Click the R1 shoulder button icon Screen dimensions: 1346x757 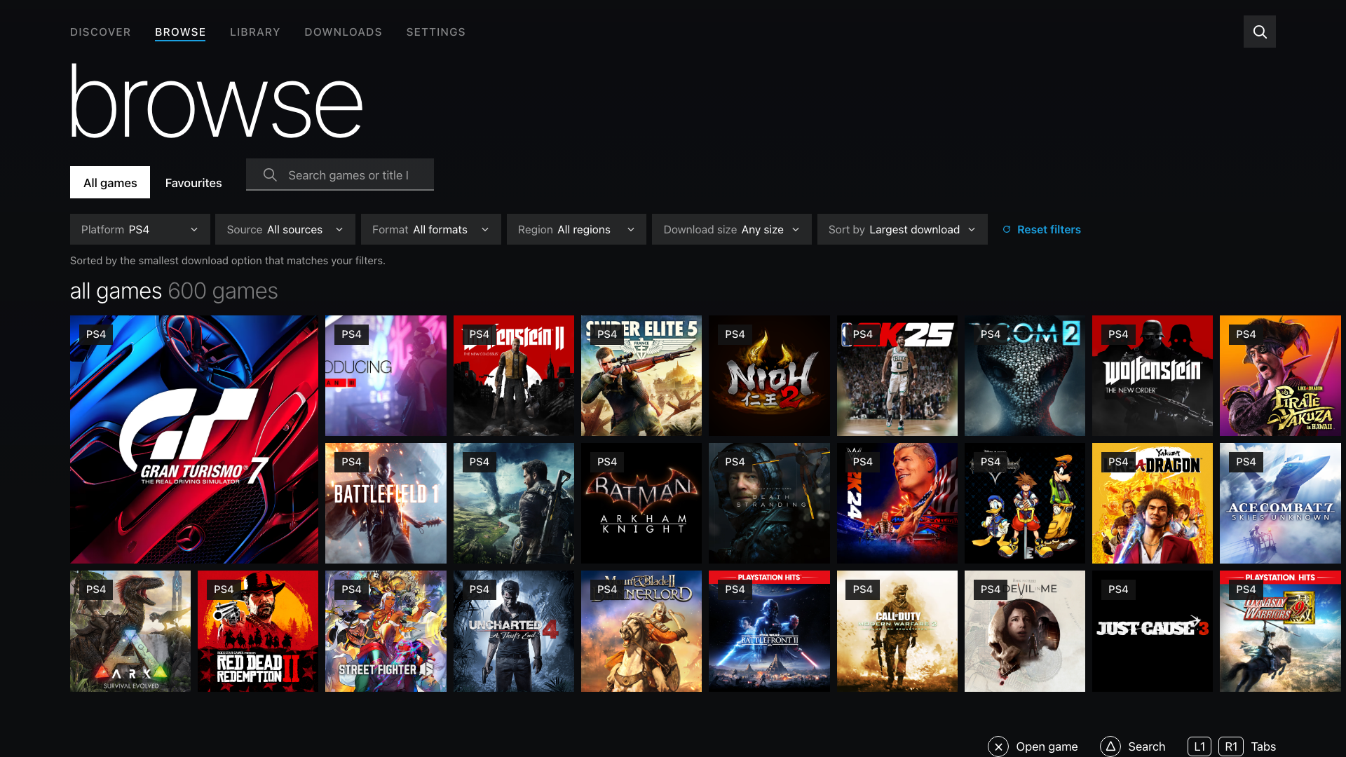(1231, 746)
